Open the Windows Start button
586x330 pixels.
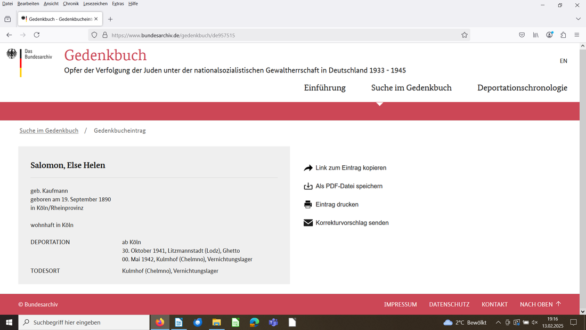click(x=9, y=322)
